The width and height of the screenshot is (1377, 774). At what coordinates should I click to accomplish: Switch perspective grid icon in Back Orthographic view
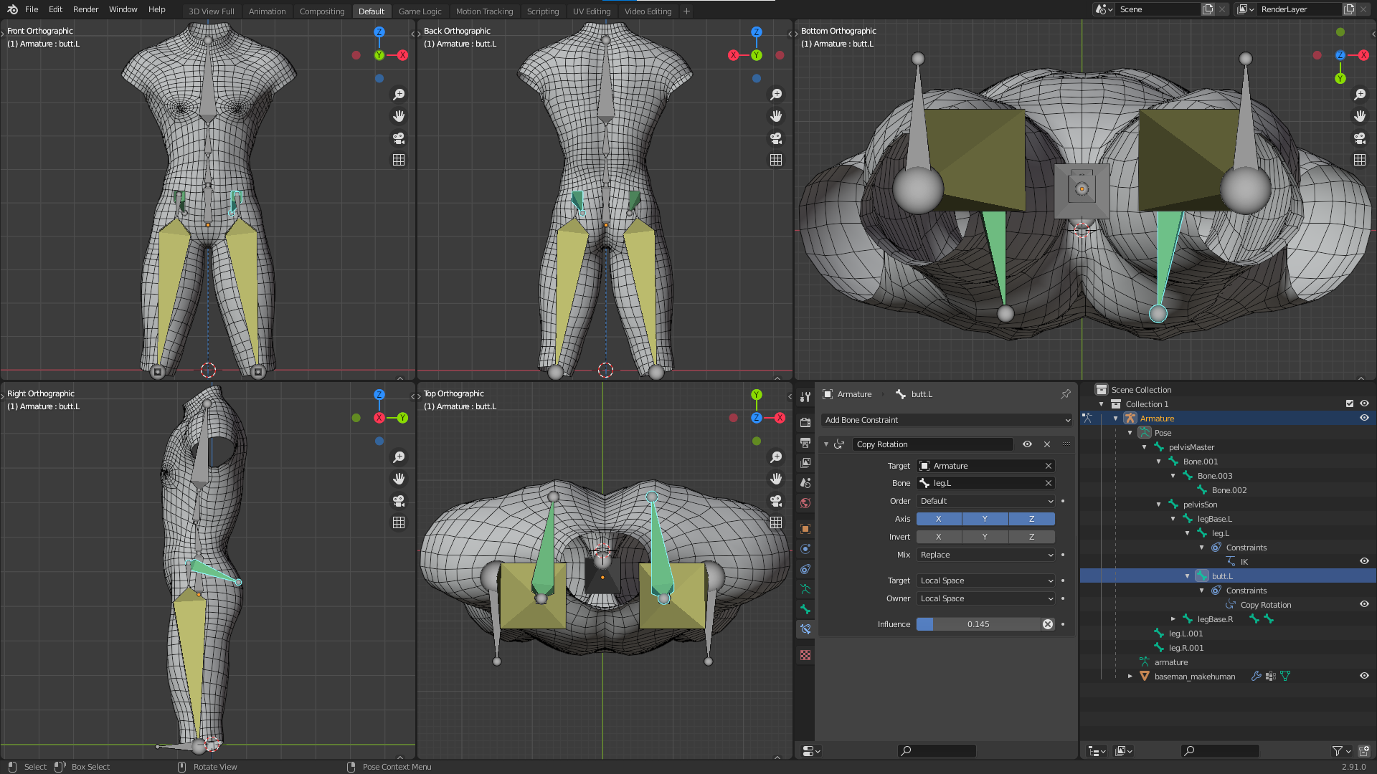click(x=776, y=160)
